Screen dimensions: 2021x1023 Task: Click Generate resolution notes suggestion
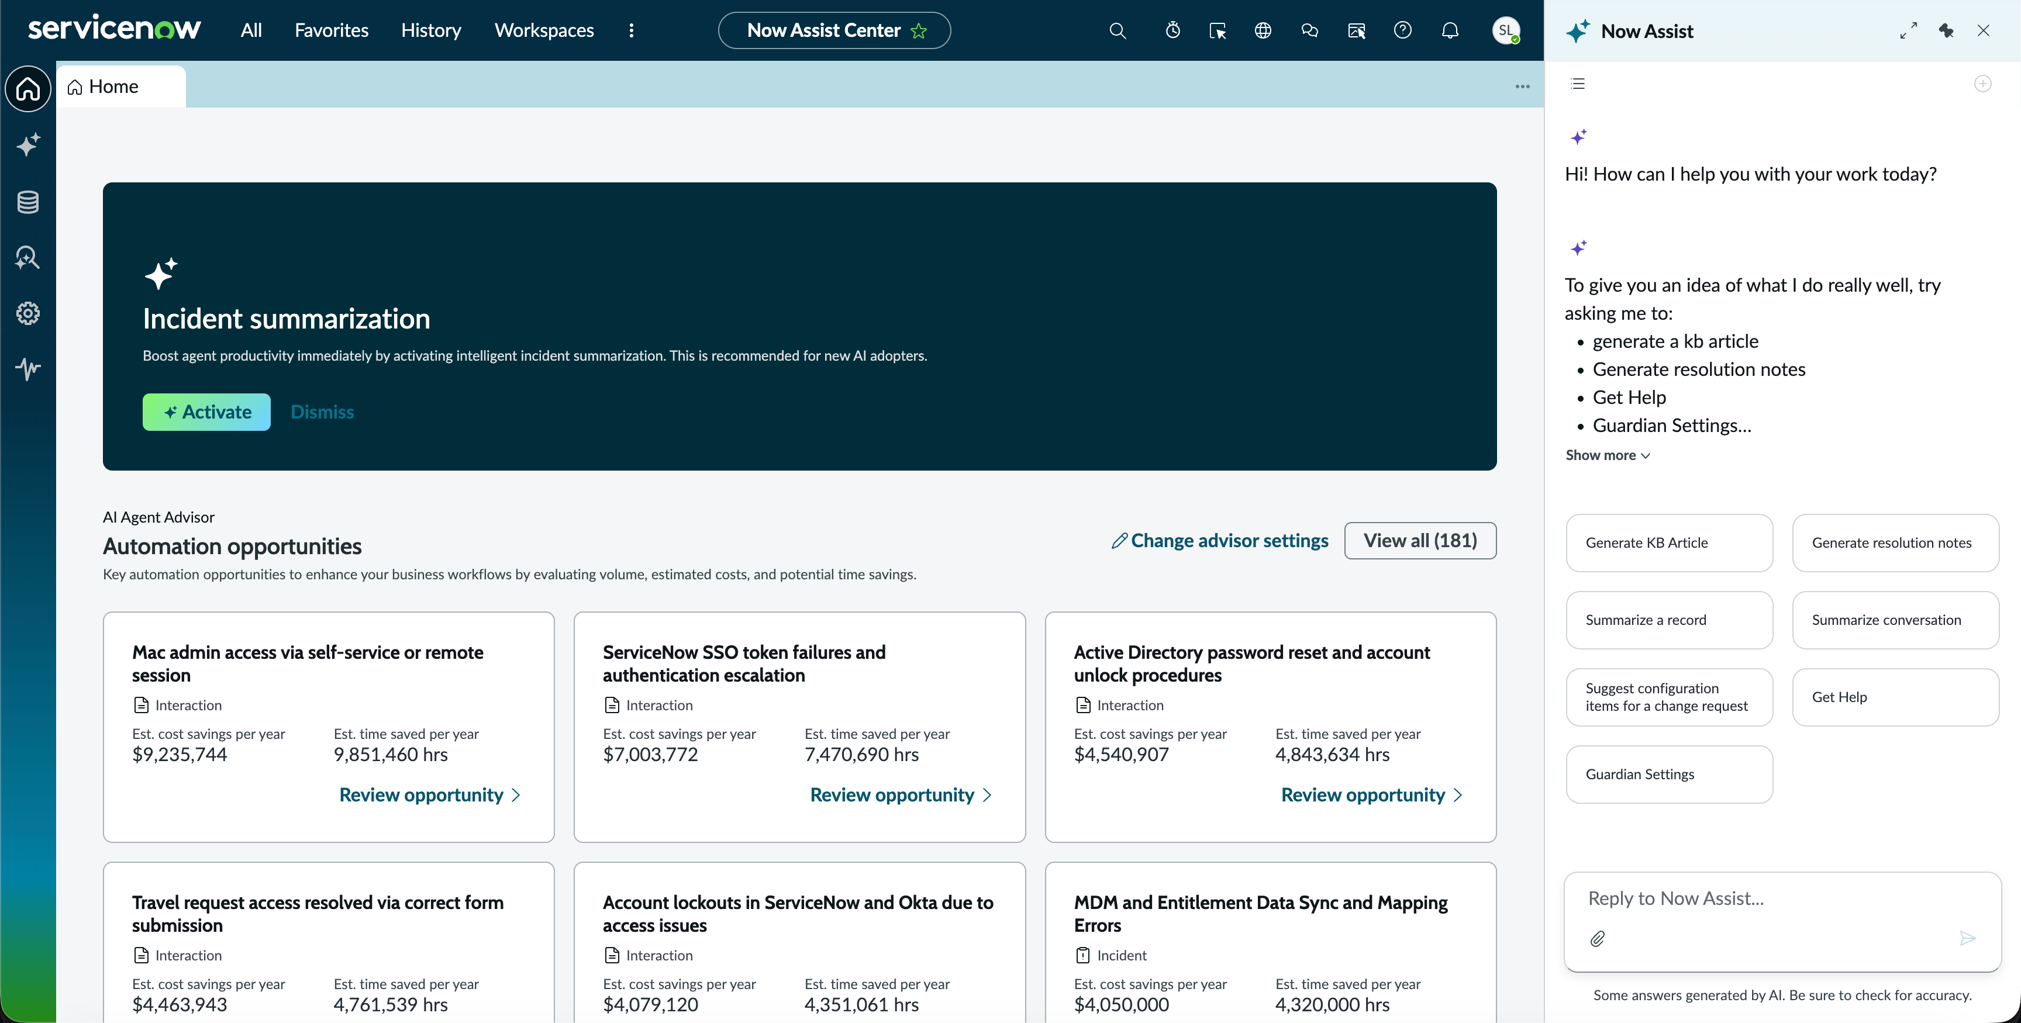click(1895, 543)
